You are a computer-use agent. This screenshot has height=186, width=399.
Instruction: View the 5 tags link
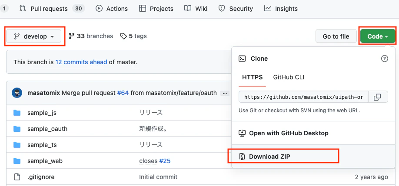pyautogui.click(x=133, y=36)
